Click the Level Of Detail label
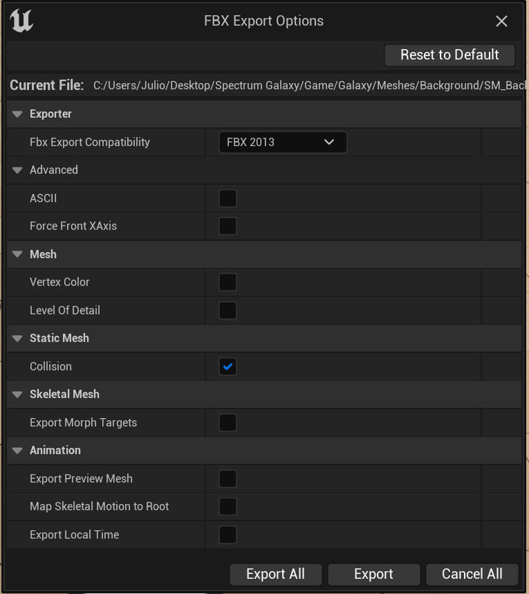The height and width of the screenshot is (594, 529). click(x=65, y=310)
